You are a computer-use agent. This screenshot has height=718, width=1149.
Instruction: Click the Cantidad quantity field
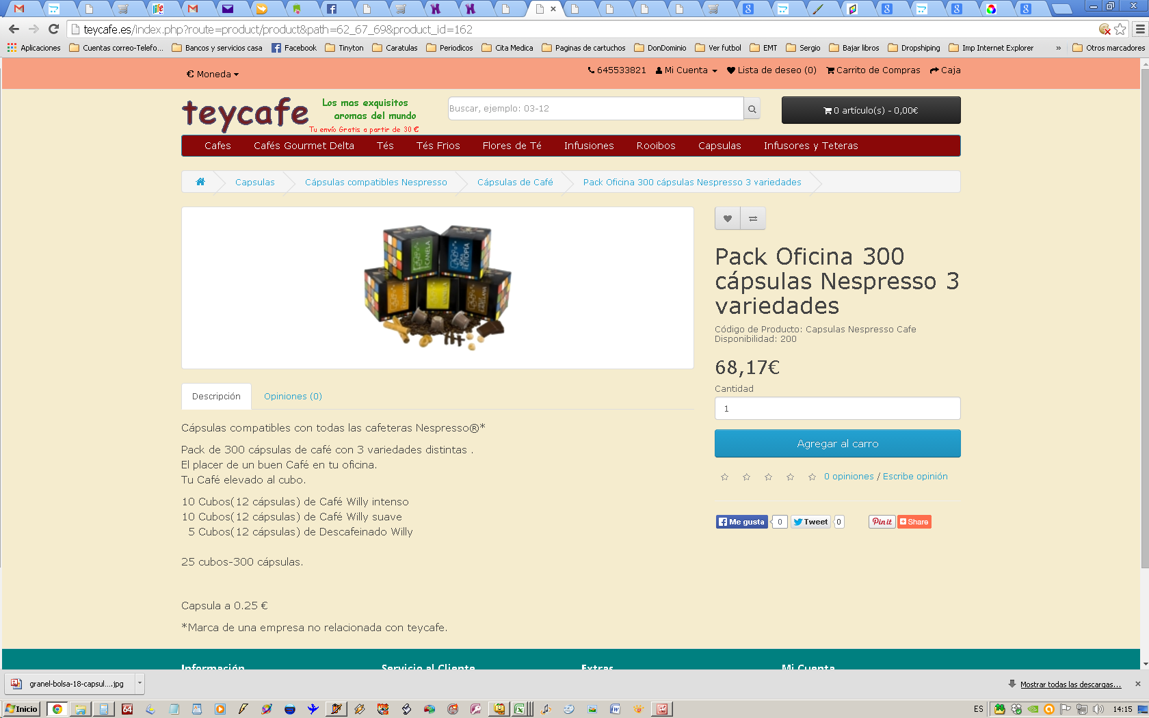tap(837, 408)
